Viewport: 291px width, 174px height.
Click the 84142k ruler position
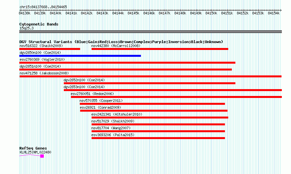87,13
